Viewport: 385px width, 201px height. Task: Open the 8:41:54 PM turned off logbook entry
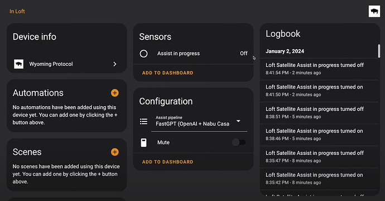point(319,69)
